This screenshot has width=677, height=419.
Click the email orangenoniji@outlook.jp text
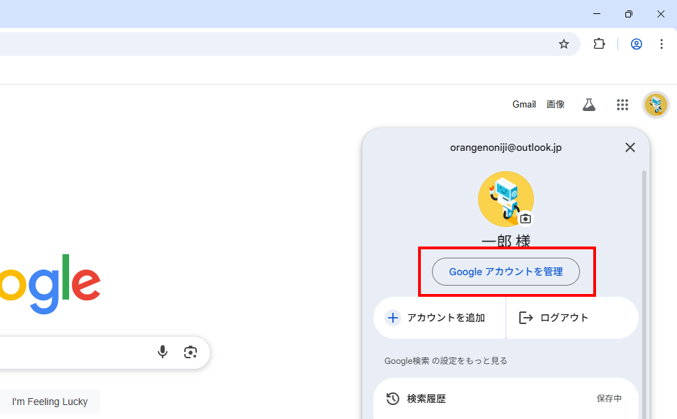[505, 148]
